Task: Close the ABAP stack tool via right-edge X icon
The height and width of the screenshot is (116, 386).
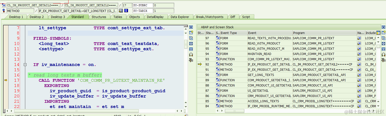Action: point(383,27)
